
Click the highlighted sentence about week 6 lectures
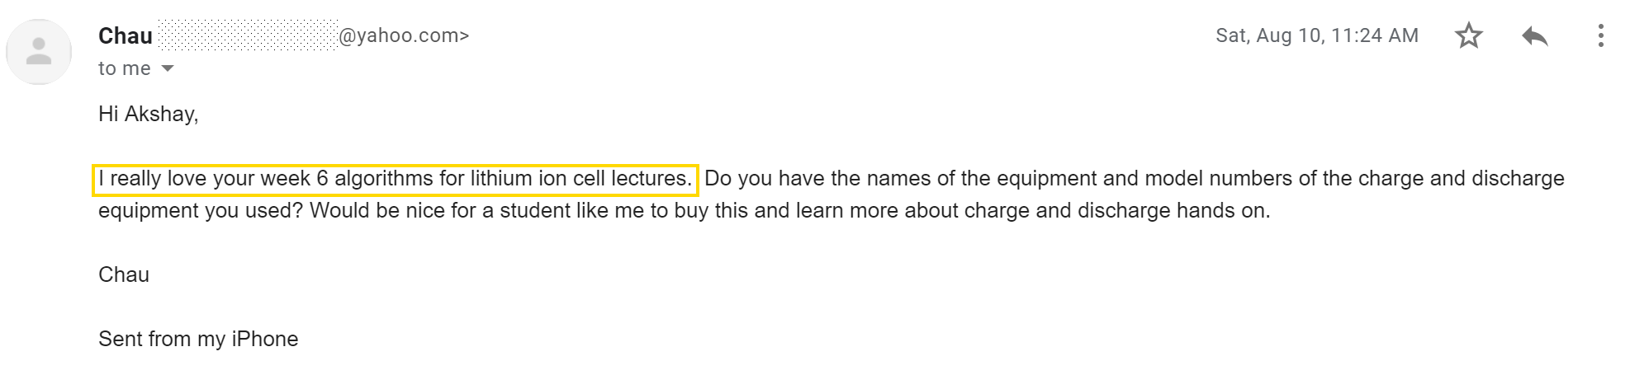click(x=396, y=179)
